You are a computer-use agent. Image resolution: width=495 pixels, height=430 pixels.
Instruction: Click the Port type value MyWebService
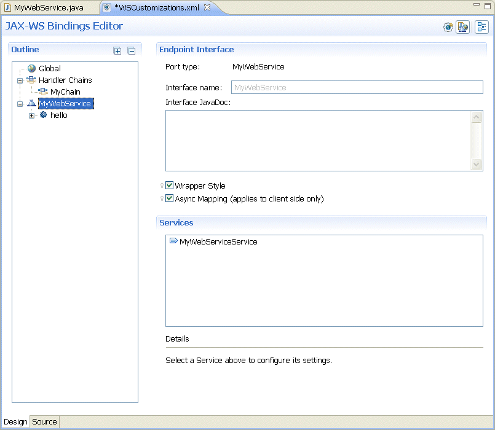pyautogui.click(x=258, y=67)
